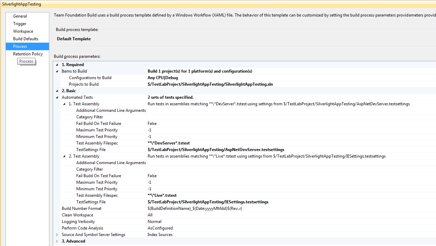Screen dimensions: 436x246
Task: Collapse the 1. Test Assembly node
Action: pos(65,104)
